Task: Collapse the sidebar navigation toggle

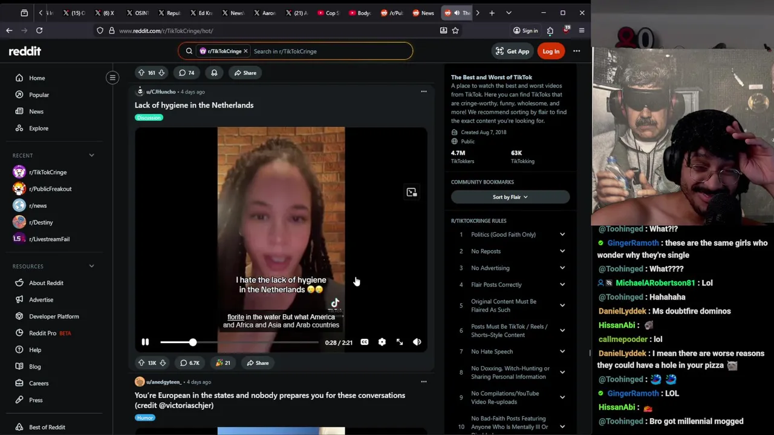Action: [x=112, y=77]
